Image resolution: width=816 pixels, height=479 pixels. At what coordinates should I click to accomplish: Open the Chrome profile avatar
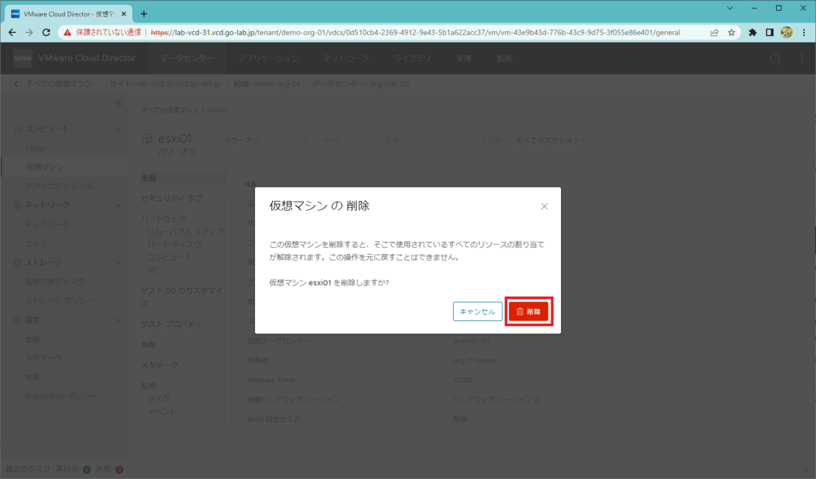coord(787,32)
